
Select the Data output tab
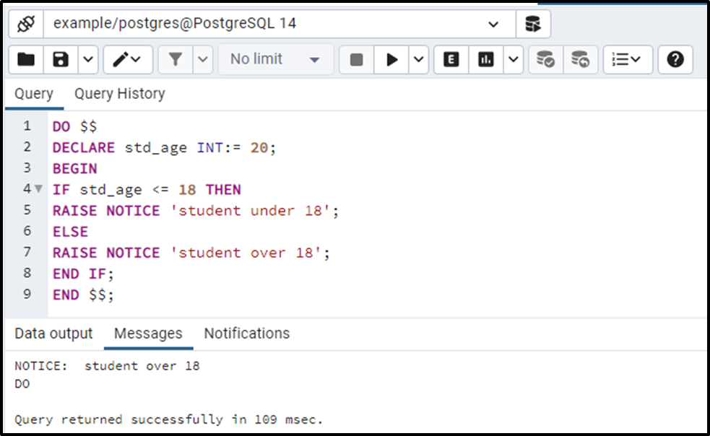[x=53, y=333]
